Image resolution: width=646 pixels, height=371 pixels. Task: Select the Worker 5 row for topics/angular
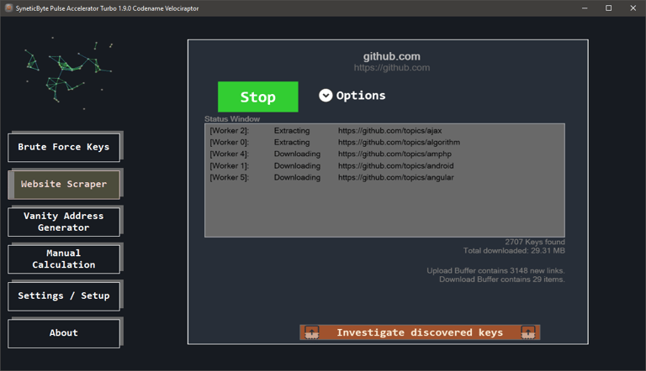[384, 177]
